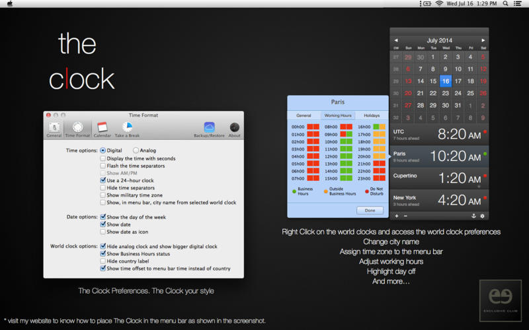Click the anchor icon below world clocks
The width and height of the screenshot is (529, 330).
pos(473,216)
